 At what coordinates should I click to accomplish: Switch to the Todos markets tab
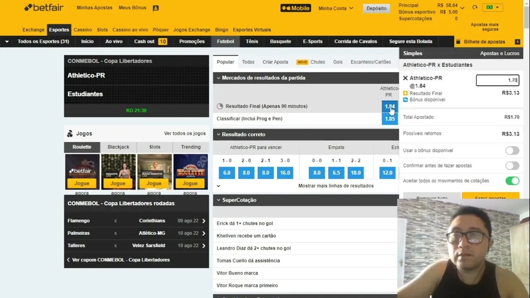pyautogui.click(x=248, y=62)
